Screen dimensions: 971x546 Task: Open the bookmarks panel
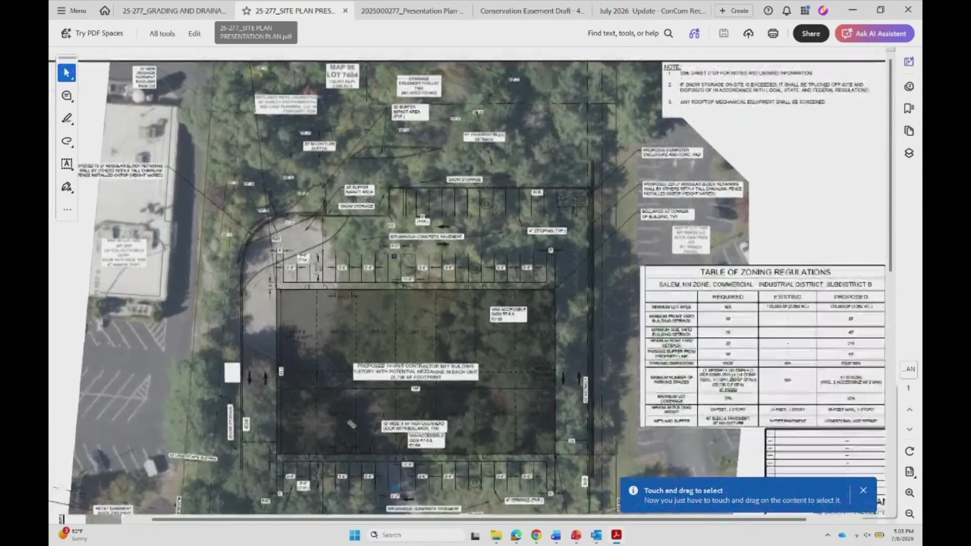click(x=909, y=108)
